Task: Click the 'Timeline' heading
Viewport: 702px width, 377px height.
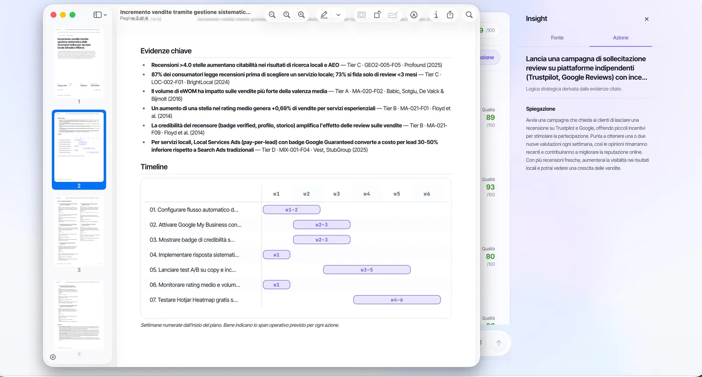Action: pyautogui.click(x=154, y=167)
